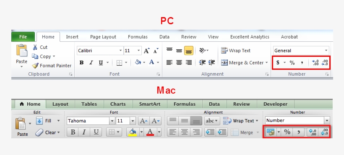Apply yellow fill color on Mac
344x155 pixels.
[x=133, y=132]
